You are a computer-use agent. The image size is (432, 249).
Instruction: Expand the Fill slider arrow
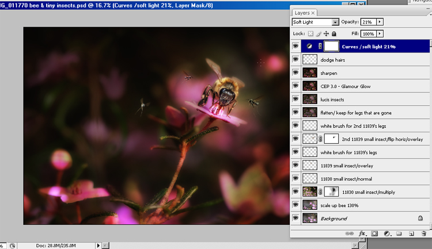click(x=380, y=34)
